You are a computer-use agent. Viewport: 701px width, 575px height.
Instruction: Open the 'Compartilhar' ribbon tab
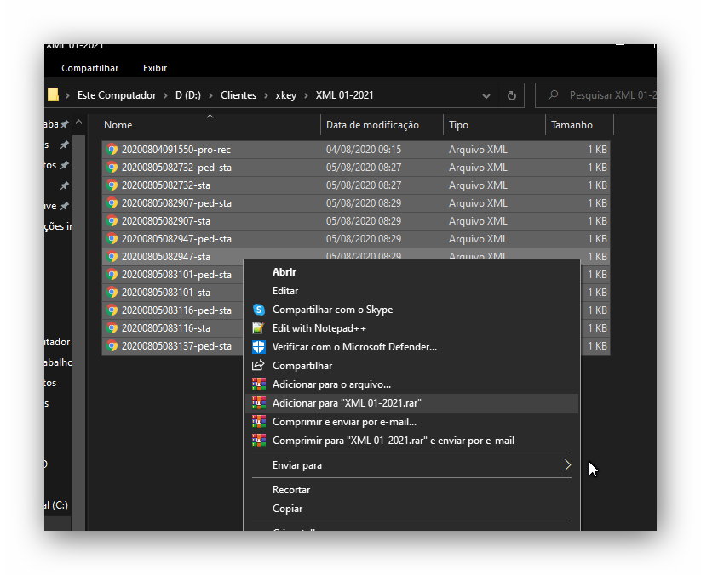pyautogui.click(x=89, y=68)
